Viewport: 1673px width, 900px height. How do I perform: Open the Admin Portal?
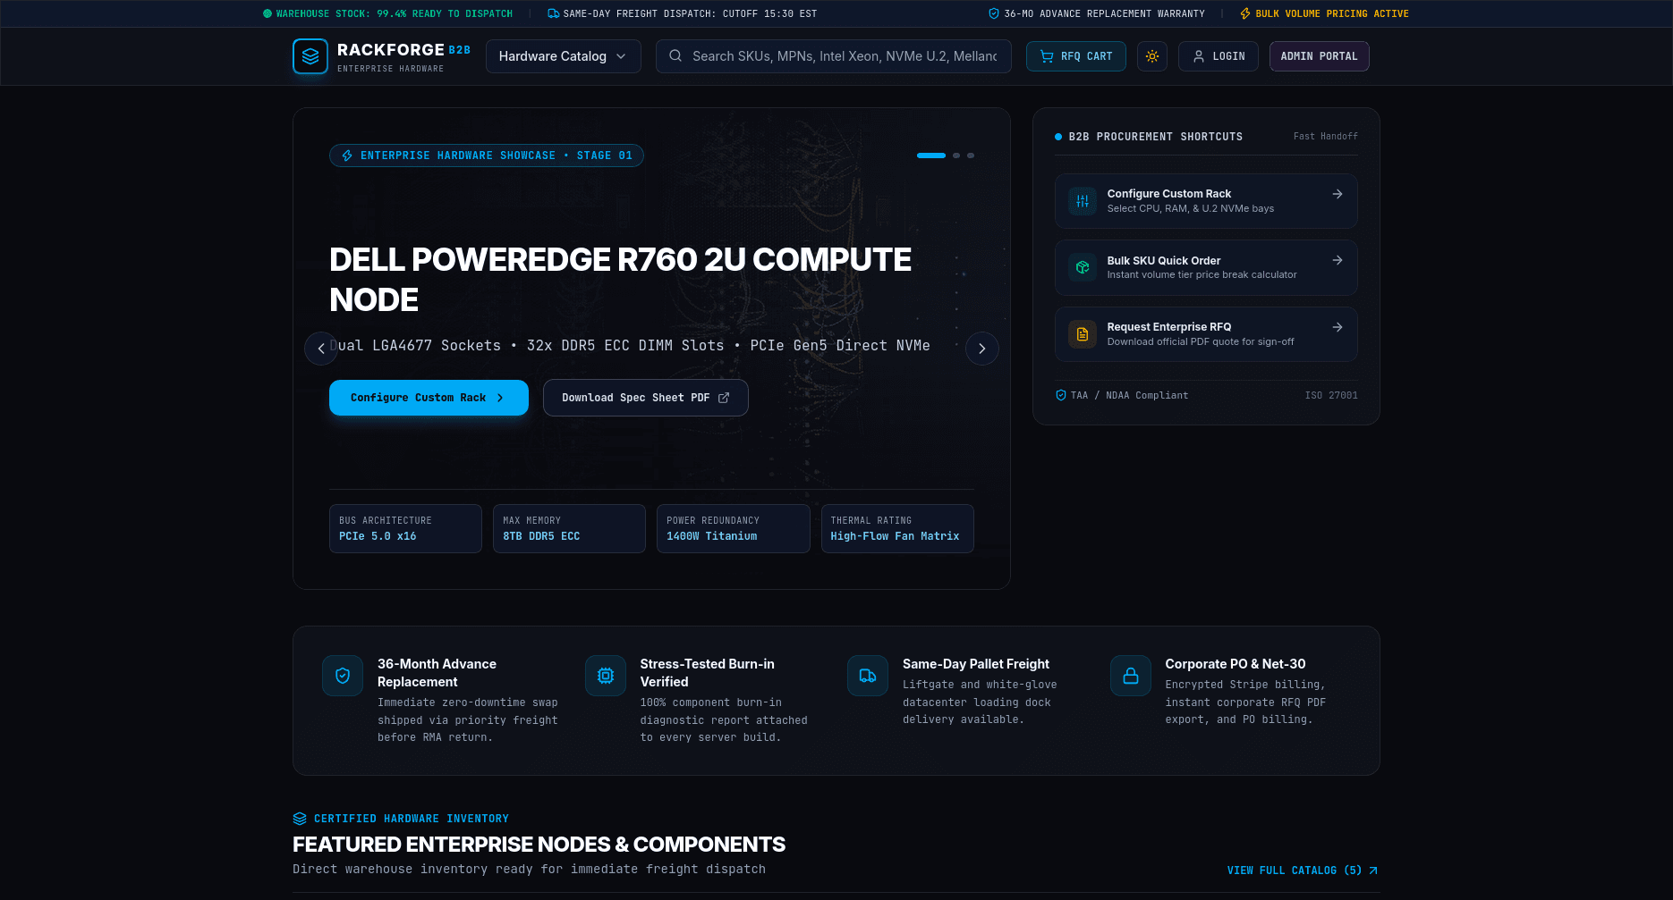1320,56
